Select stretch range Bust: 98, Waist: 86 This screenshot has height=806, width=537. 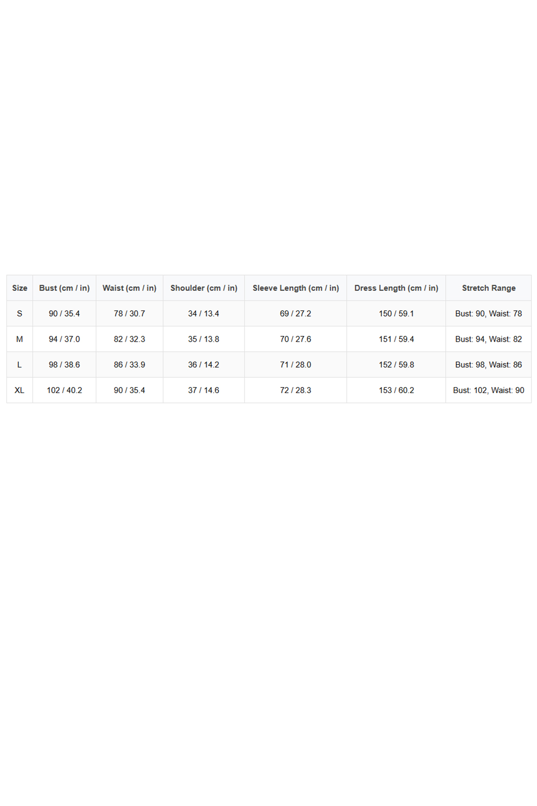(x=489, y=365)
